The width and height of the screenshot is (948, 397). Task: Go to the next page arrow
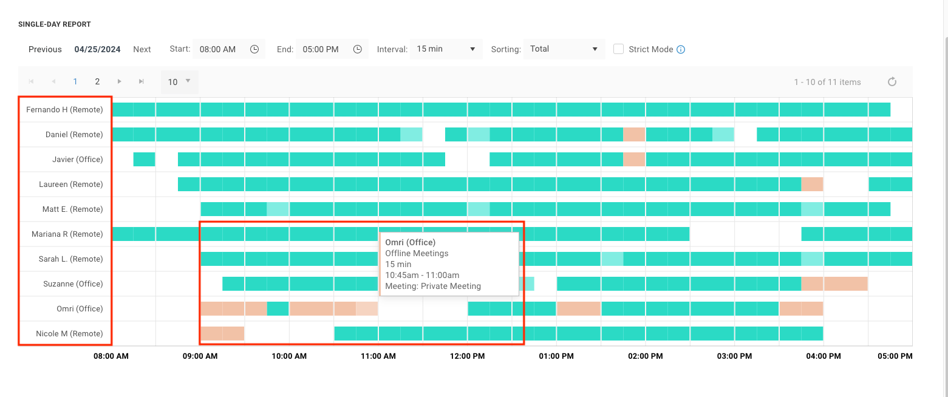click(x=119, y=81)
